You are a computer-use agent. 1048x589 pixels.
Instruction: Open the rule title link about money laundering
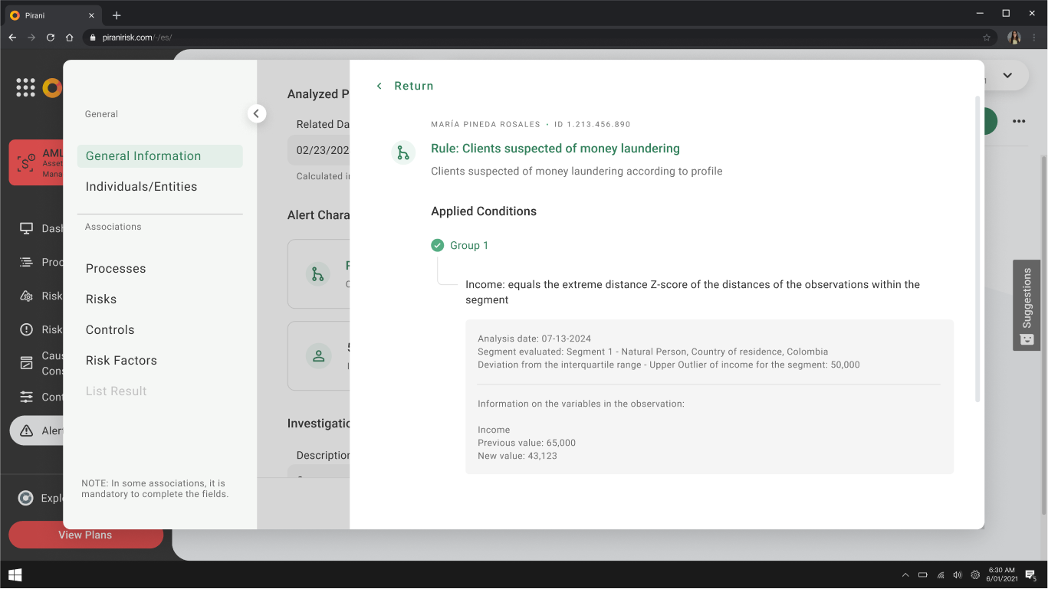pos(555,149)
